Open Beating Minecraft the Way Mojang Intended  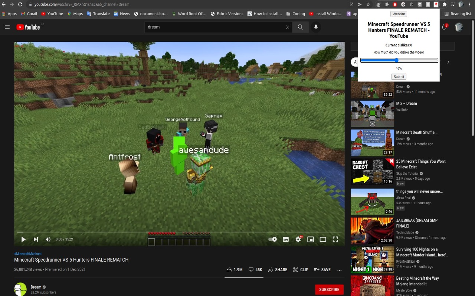tap(417, 281)
